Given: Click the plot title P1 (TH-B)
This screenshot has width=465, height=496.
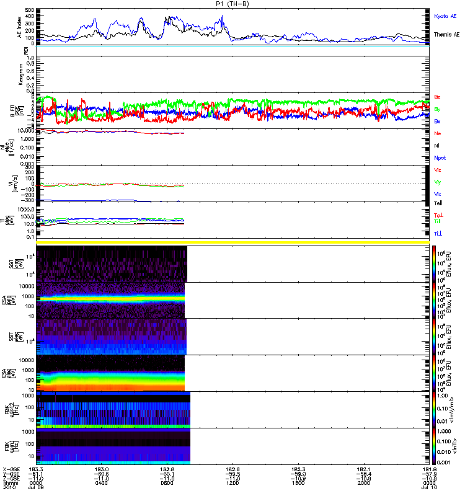Looking at the screenshot, I should pos(232,4).
